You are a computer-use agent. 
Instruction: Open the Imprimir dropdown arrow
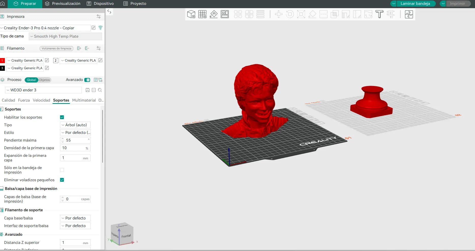[x=443, y=4]
